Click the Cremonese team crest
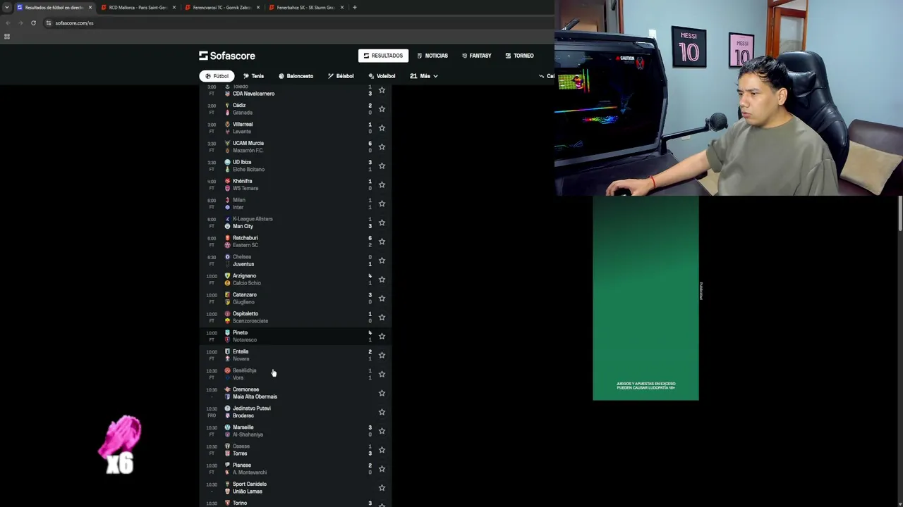This screenshot has height=507, width=903. coord(227,389)
